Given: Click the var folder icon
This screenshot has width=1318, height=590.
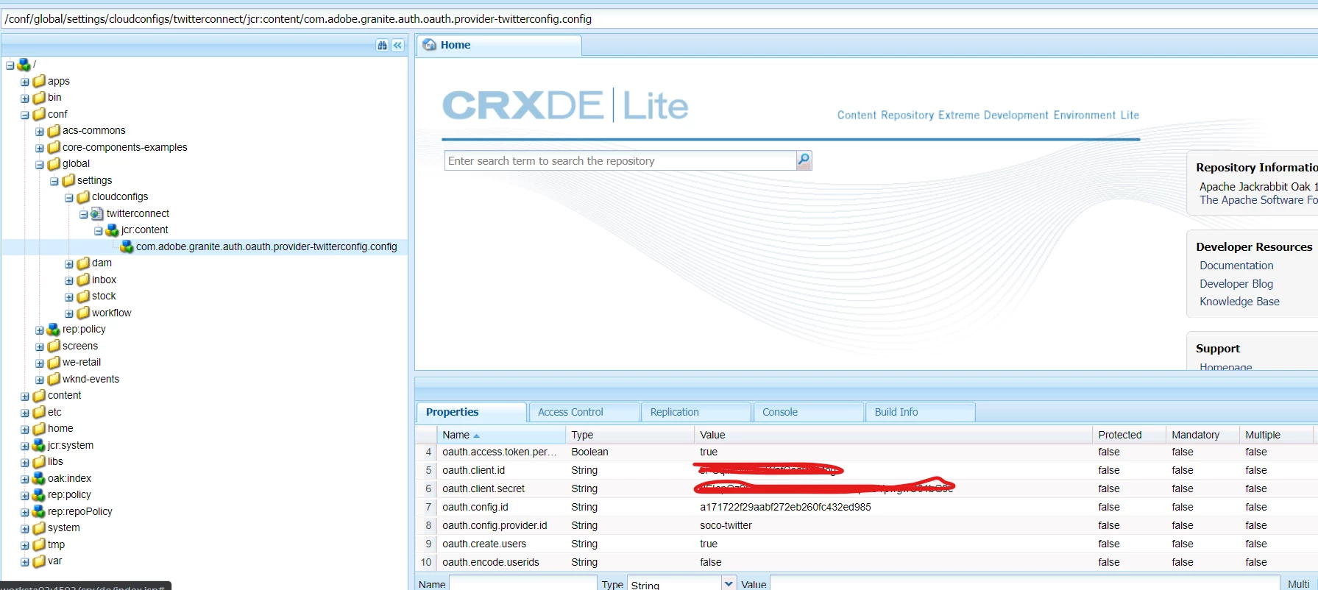Looking at the screenshot, I should (x=39, y=561).
